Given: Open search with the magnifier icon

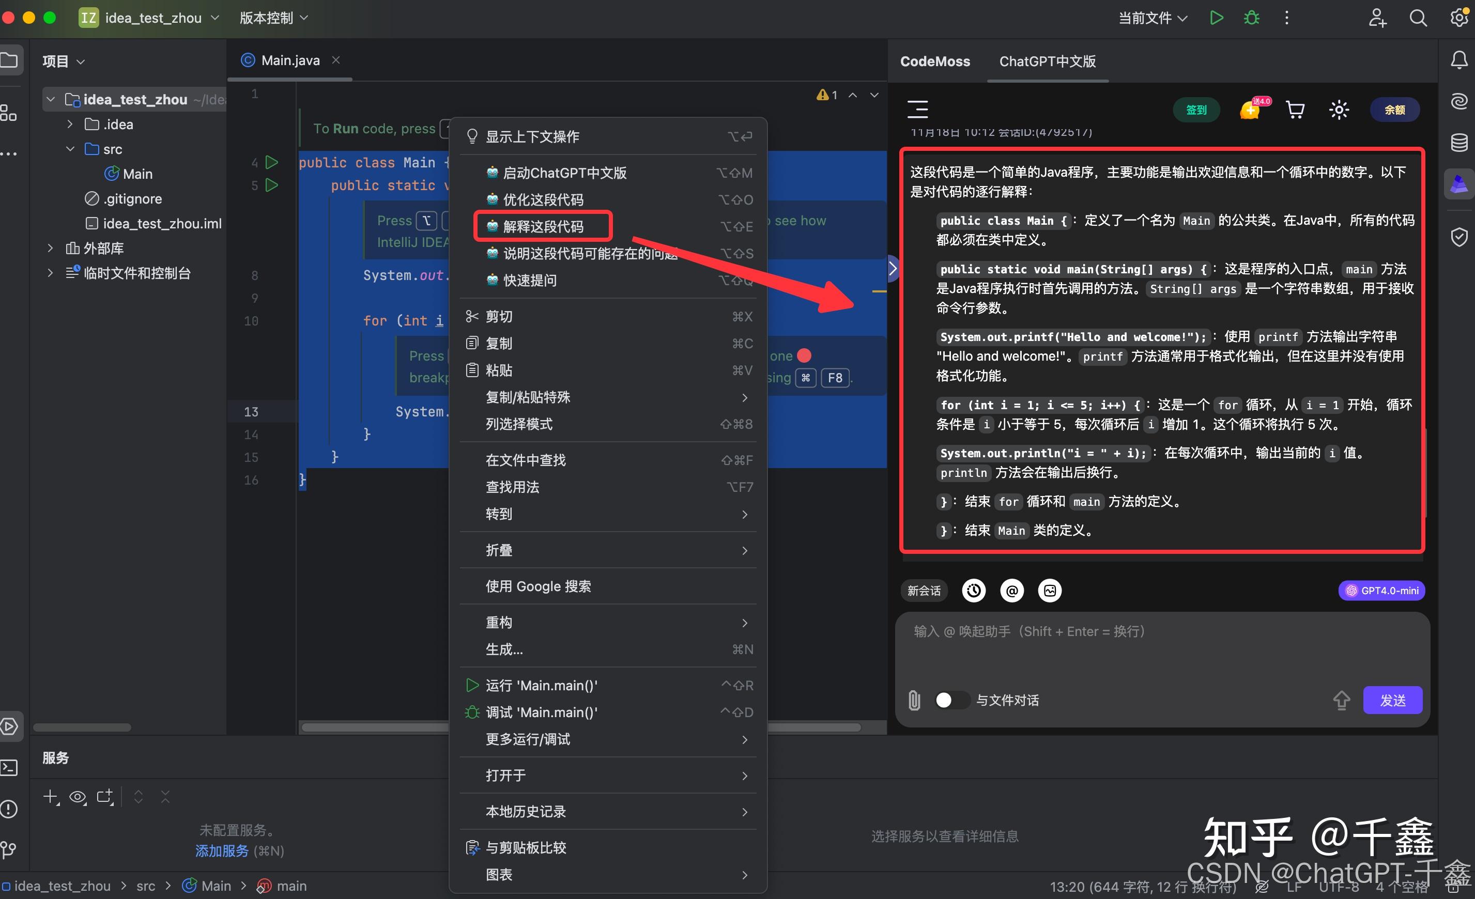Looking at the screenshot, I should (1418, 18).
